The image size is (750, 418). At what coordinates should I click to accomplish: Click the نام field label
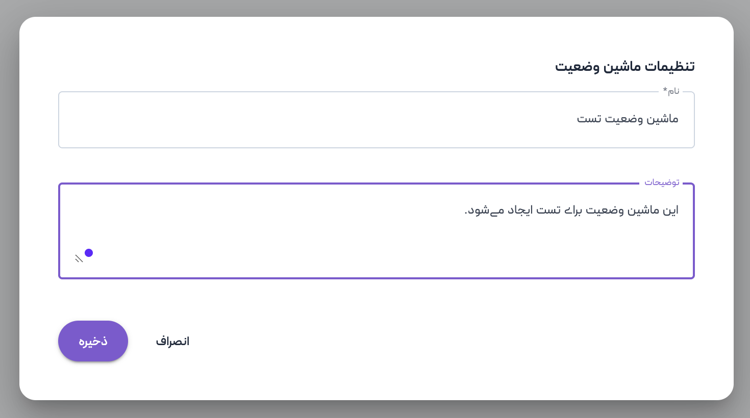click(674, 91)
